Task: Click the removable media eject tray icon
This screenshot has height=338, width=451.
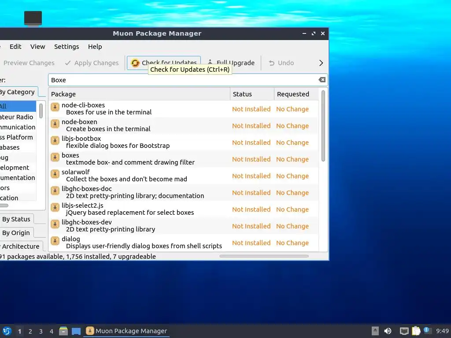Action: [375, 331]
